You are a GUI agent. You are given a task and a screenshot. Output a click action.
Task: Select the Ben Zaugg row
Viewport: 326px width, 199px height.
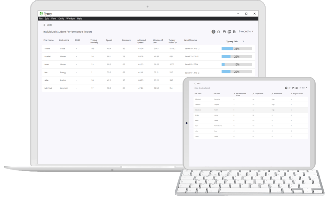click(x=148, y=72)
